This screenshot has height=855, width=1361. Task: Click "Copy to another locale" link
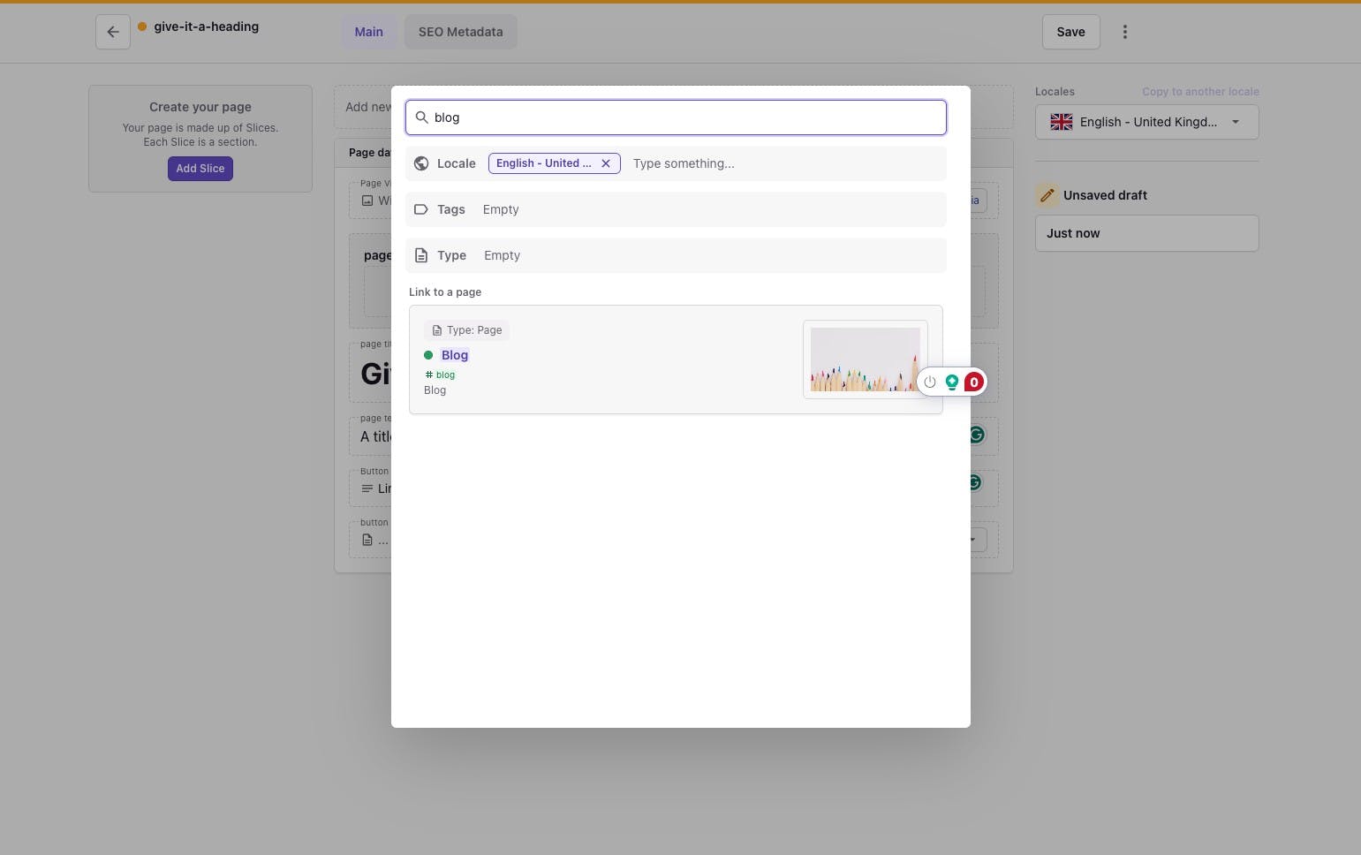1200,92
